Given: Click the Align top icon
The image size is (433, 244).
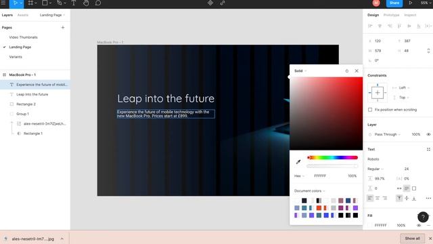Looking at the screenshot, I should click(x=399, y=26).
